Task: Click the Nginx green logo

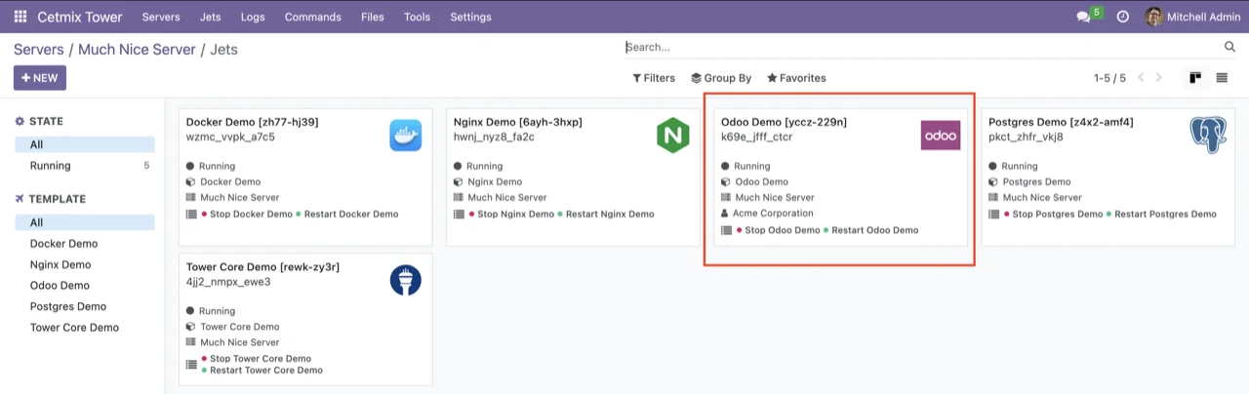Action: 673,136
